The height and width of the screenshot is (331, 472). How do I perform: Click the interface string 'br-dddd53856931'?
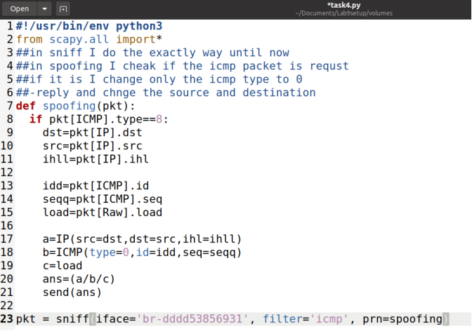192,318
